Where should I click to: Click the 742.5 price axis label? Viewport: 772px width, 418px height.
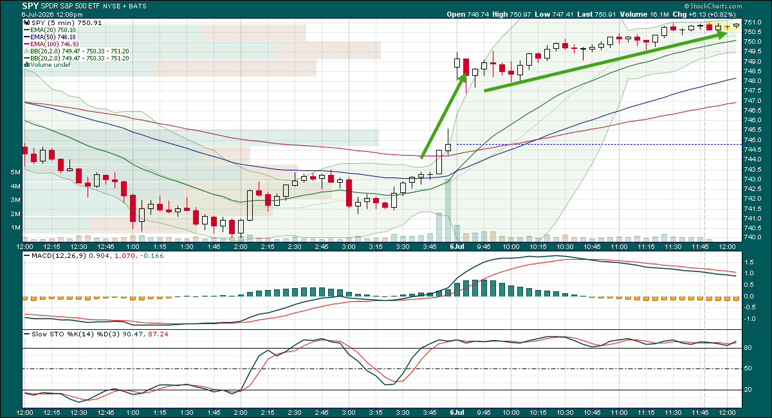753,189
